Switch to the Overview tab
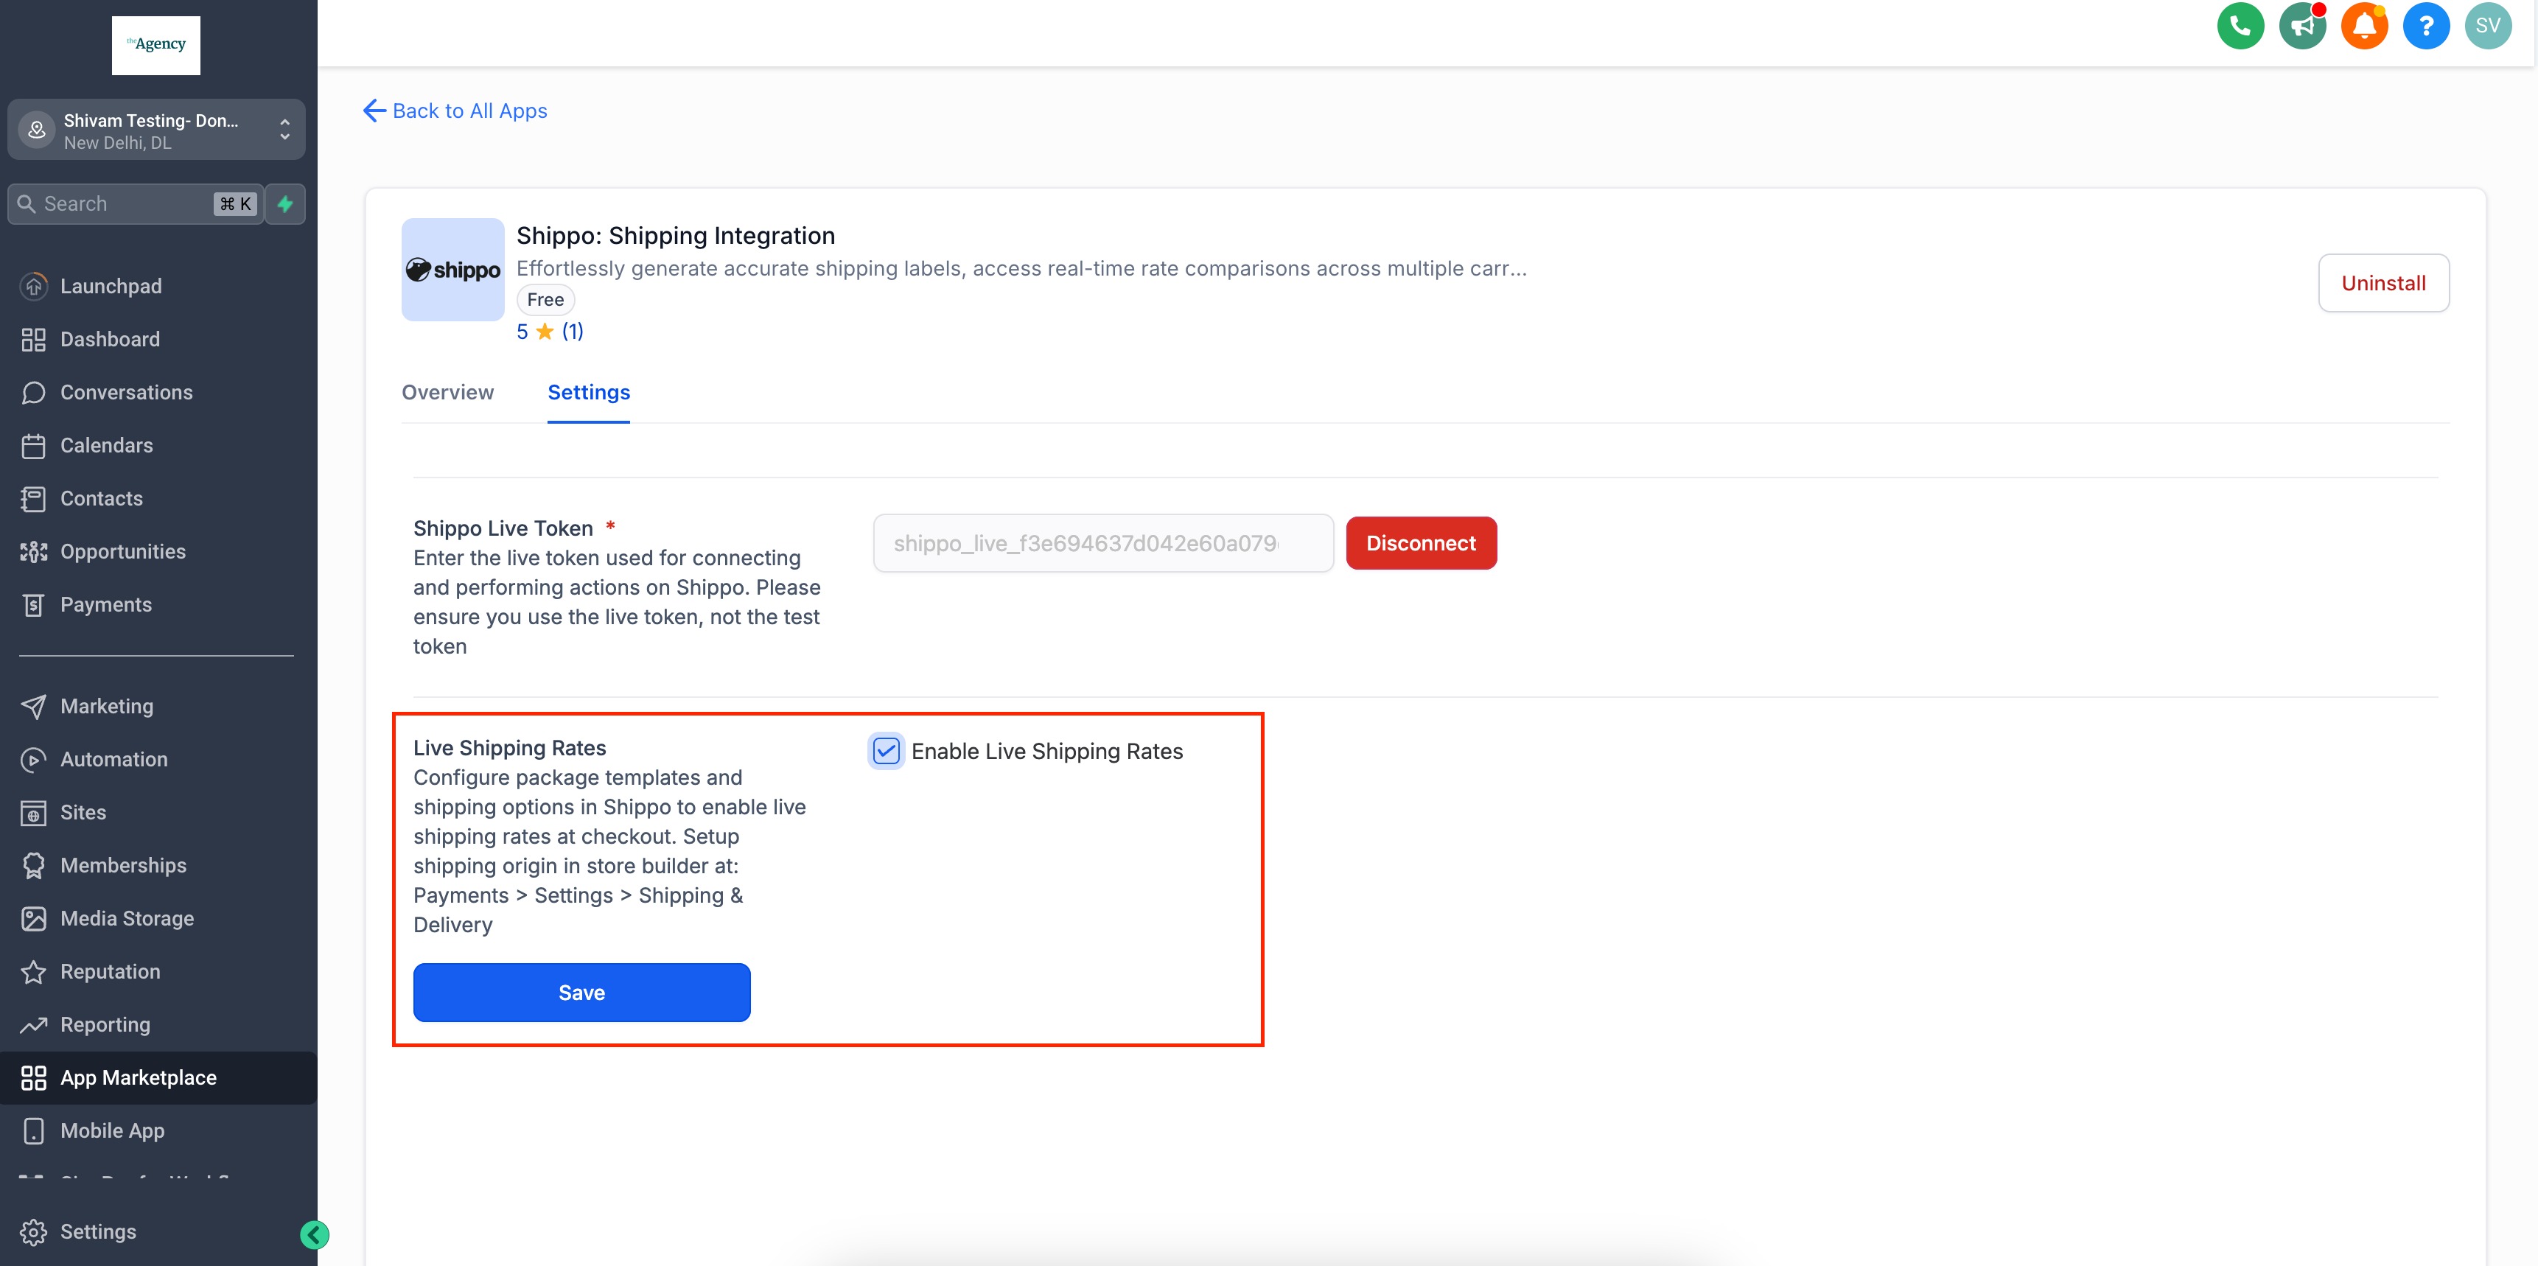Image resolution: width=2538 pixels, height=1266 pixels. click(x=447, y=392)
